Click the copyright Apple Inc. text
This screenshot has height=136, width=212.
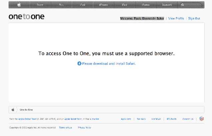[32, 127]
